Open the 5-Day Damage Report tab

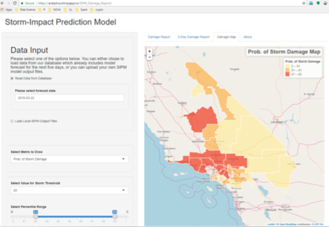click(x=193, y=37)
